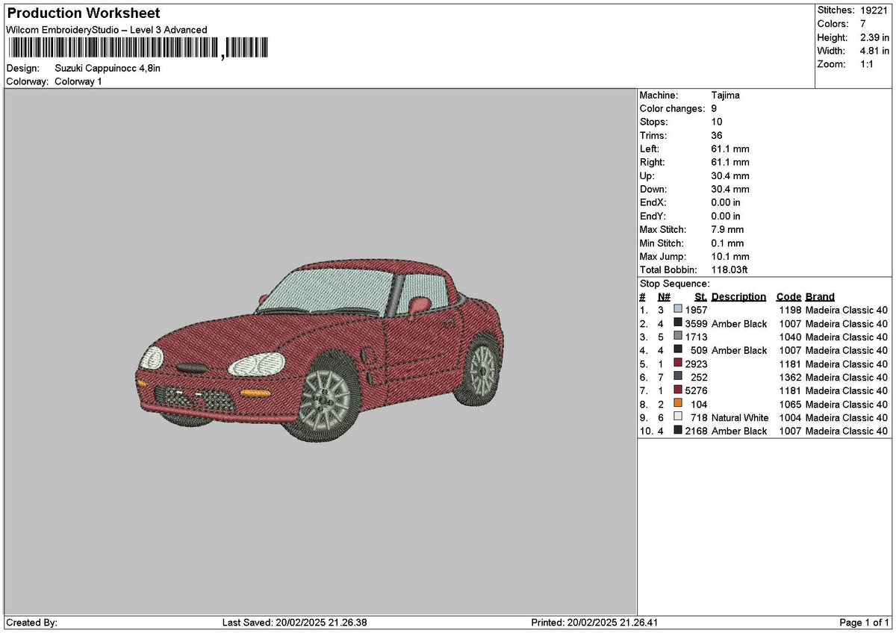The image size is (896, 633).
Task: Click the 'Printed: 20/02/2025 21.26.41' footer text
Action: click(594, 623)
